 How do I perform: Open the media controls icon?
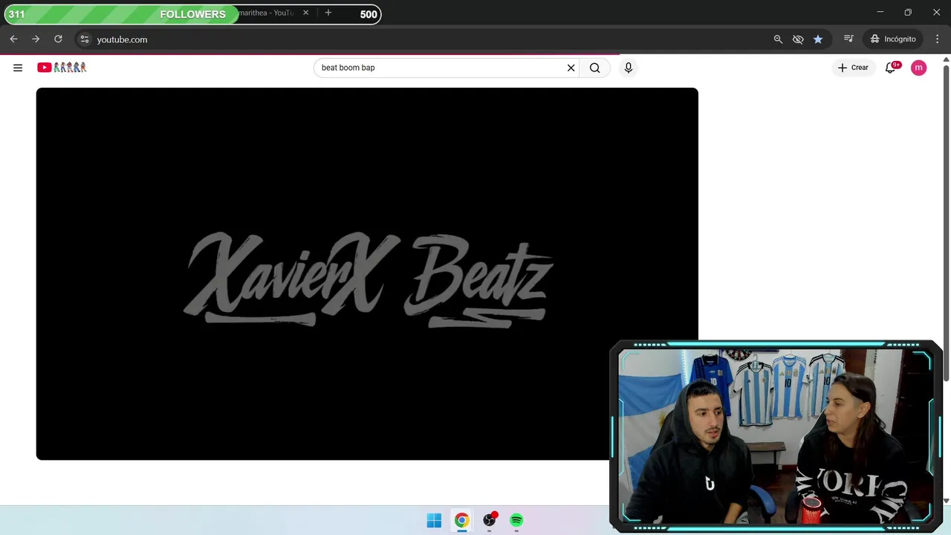848,39
